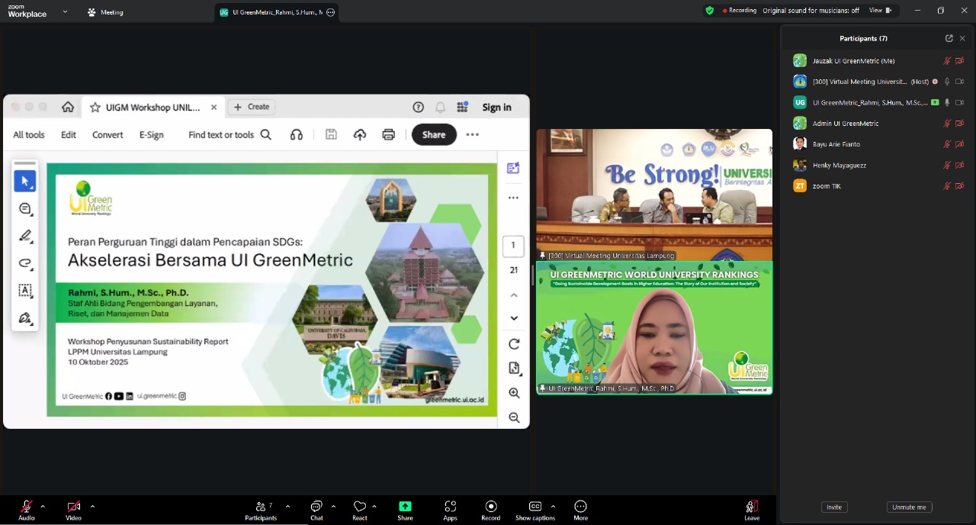Click the More options icon
Screen dimensions: 976x525
point(580,507)
